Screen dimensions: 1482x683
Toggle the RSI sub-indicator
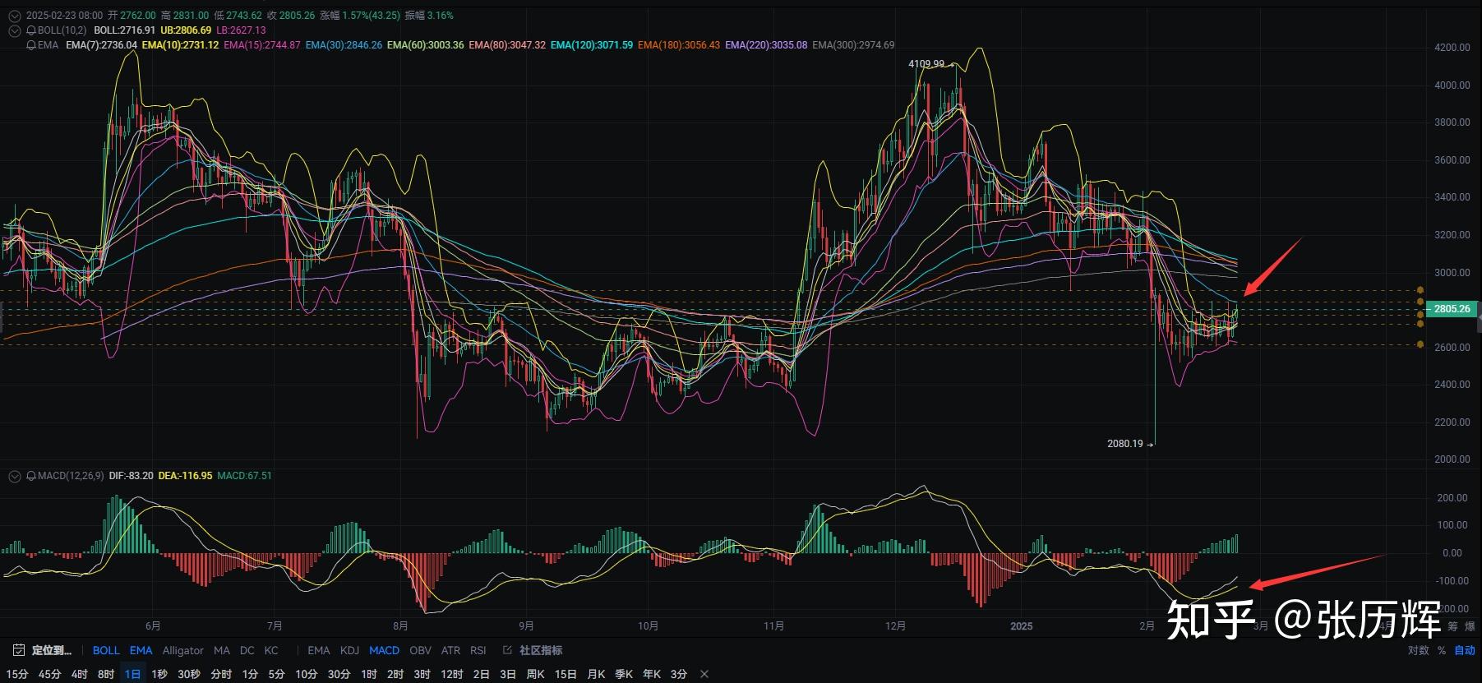click(x=478, y=650)
